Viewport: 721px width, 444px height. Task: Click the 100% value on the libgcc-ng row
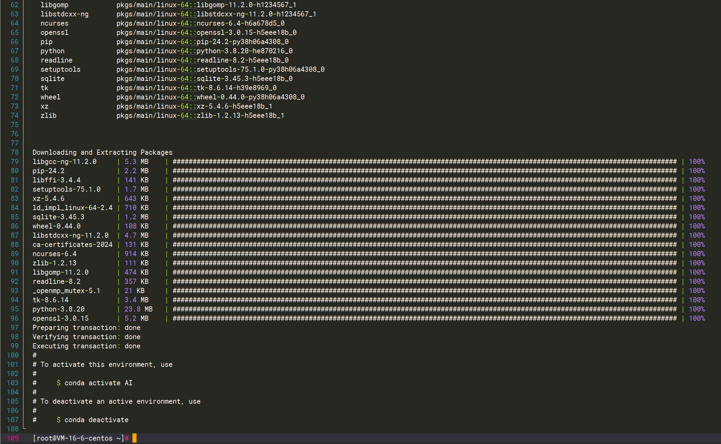[x=697, y=162]
